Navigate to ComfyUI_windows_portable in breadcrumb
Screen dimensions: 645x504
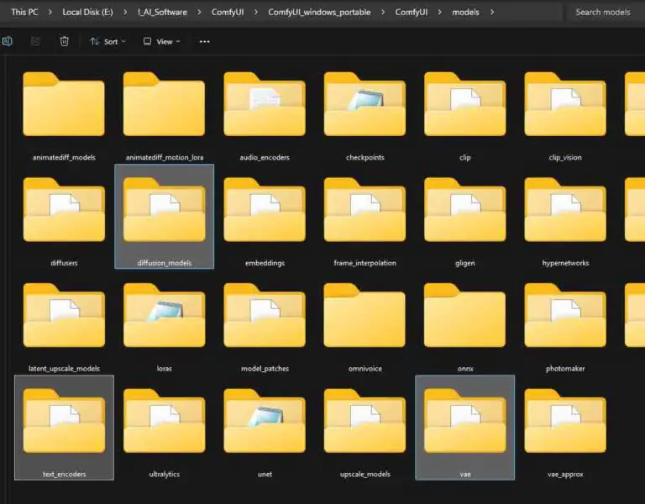pos(319,13)
